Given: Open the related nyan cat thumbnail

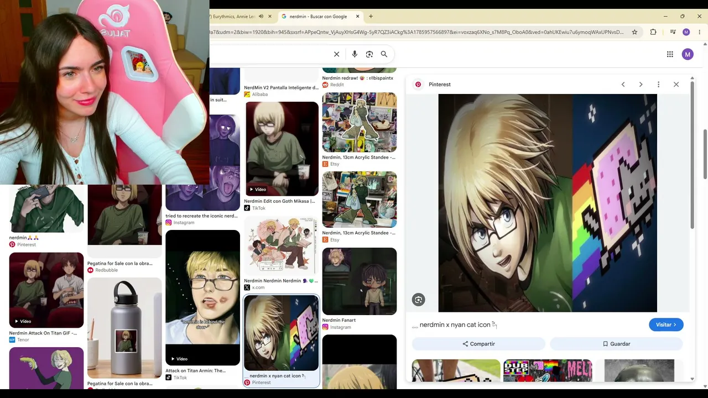Looking at the screenshot, I should point(456,370).
